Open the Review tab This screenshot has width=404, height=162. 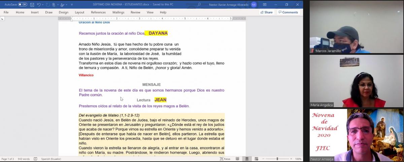[135, 12]
